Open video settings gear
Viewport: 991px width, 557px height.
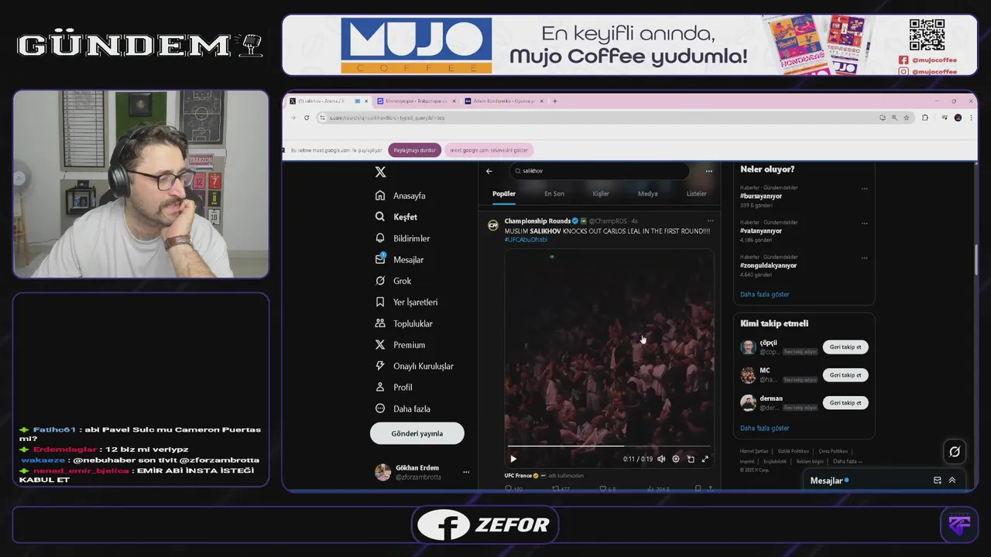pos(676,459)
